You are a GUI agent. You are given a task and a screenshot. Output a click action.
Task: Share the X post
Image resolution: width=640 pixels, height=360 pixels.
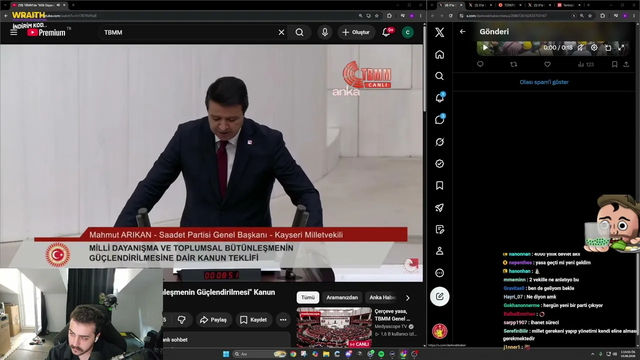pyautogui.click(x=626, y=64)
